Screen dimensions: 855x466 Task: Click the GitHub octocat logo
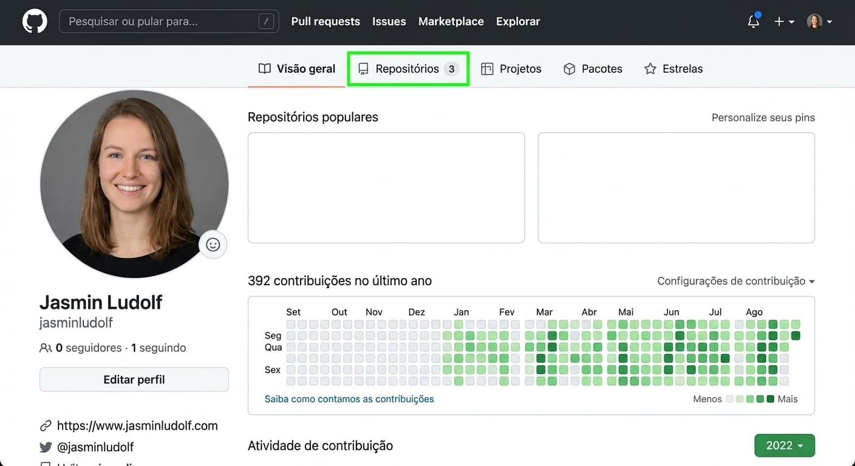tap(35, 21)
